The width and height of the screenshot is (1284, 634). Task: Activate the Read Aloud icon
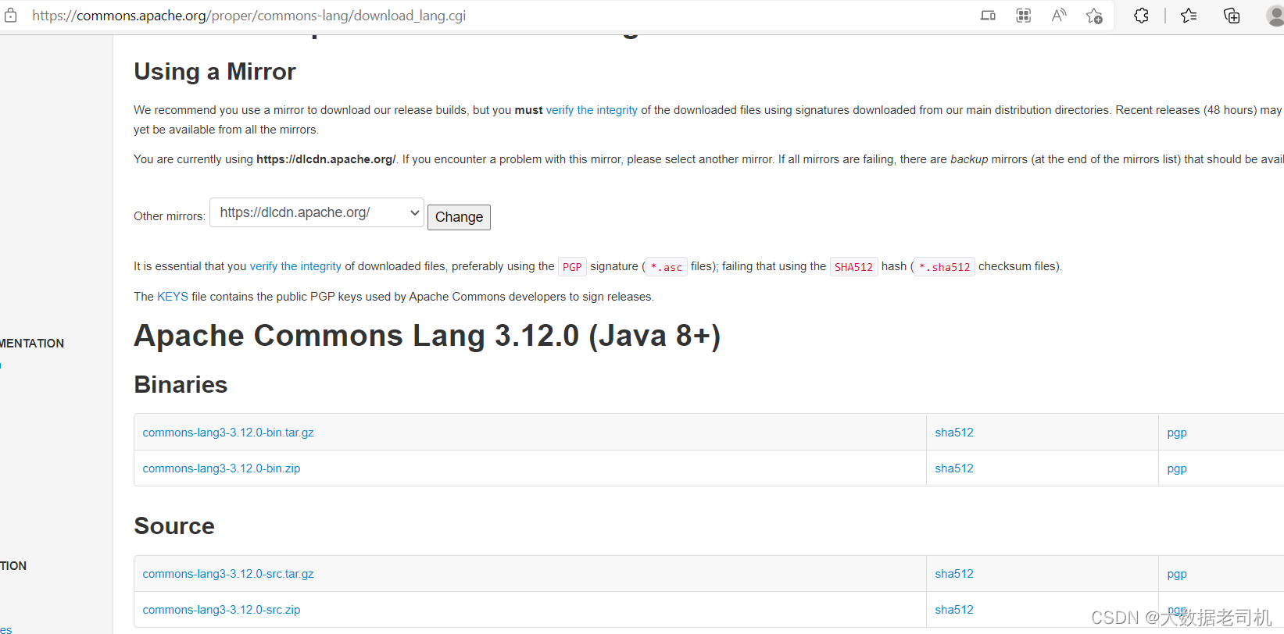(1059, 16)
